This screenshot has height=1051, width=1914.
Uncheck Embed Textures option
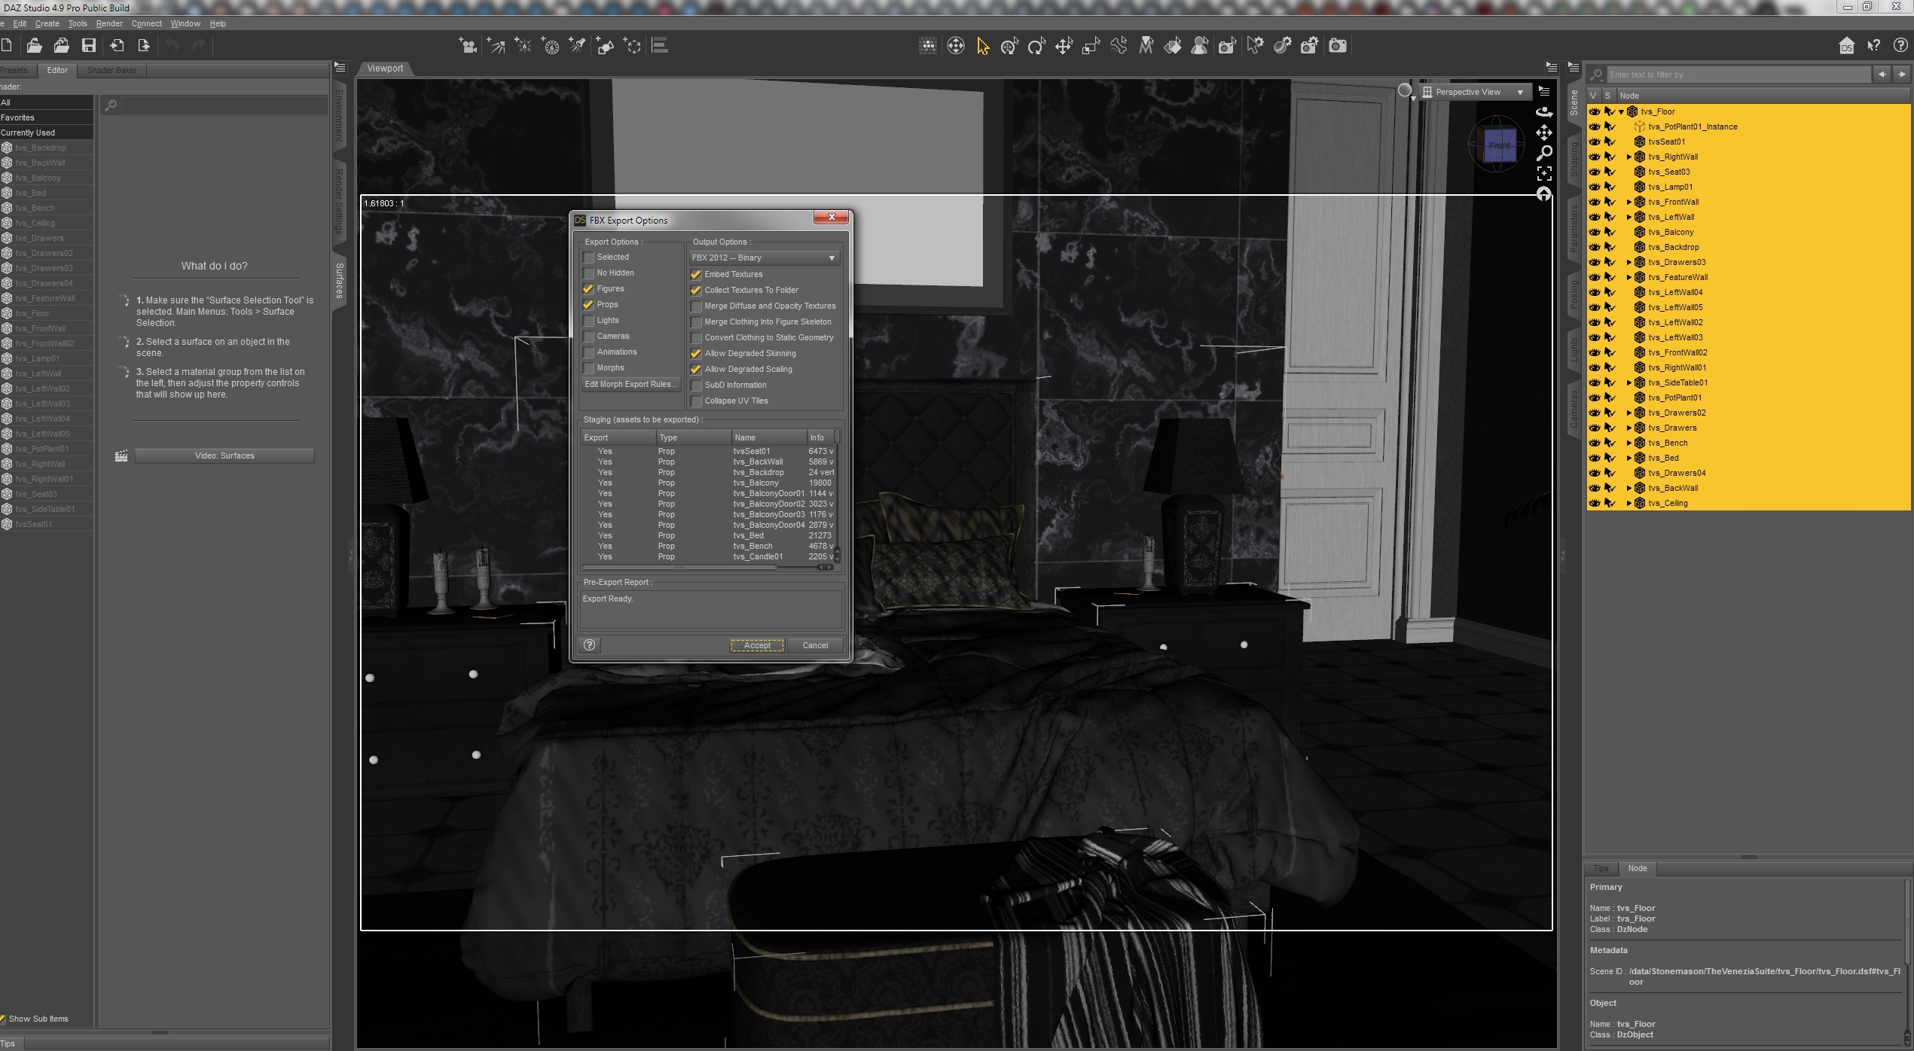point(696,275)
